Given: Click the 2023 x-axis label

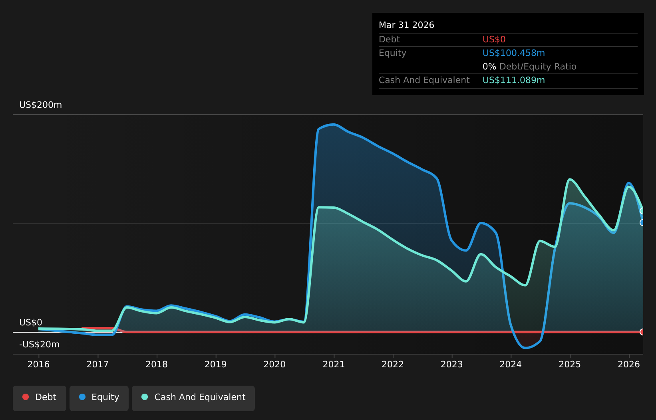Looking at the screenshot, I should tap(452, 364).
